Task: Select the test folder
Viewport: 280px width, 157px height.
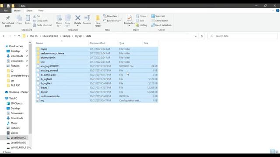Action: tap(97, 62)
